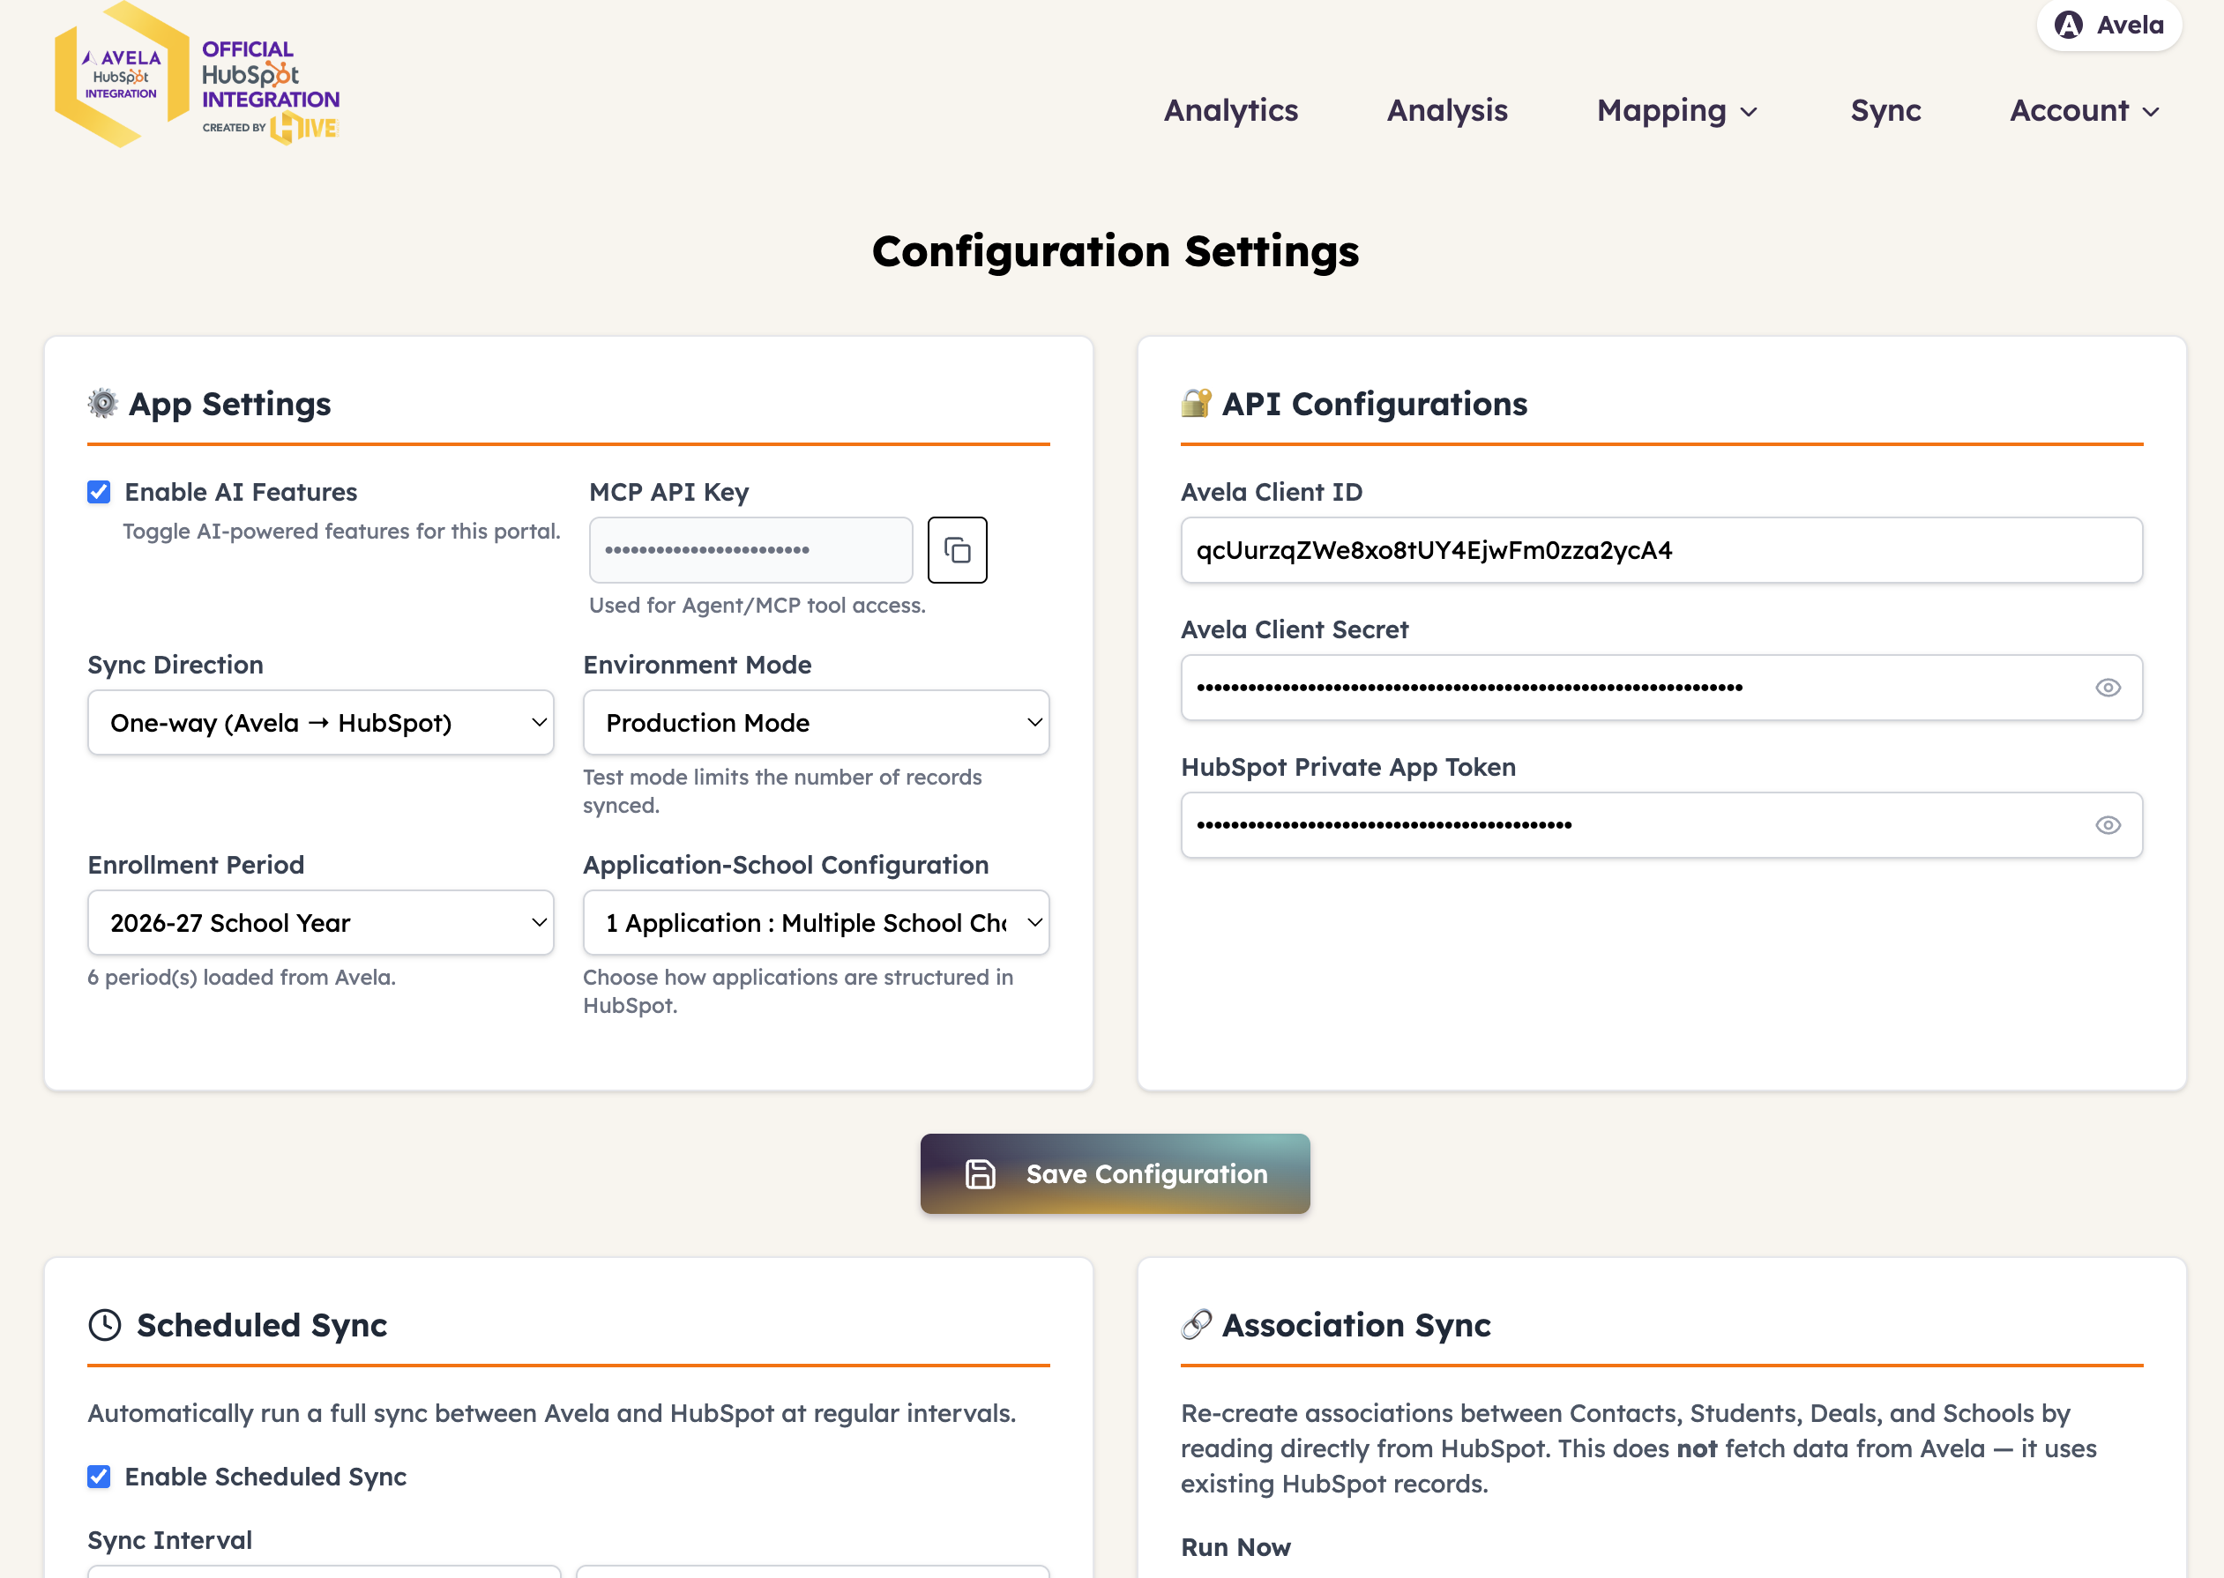
Task: Click the Association Sync link icon
Action: click(1196, 1323)
